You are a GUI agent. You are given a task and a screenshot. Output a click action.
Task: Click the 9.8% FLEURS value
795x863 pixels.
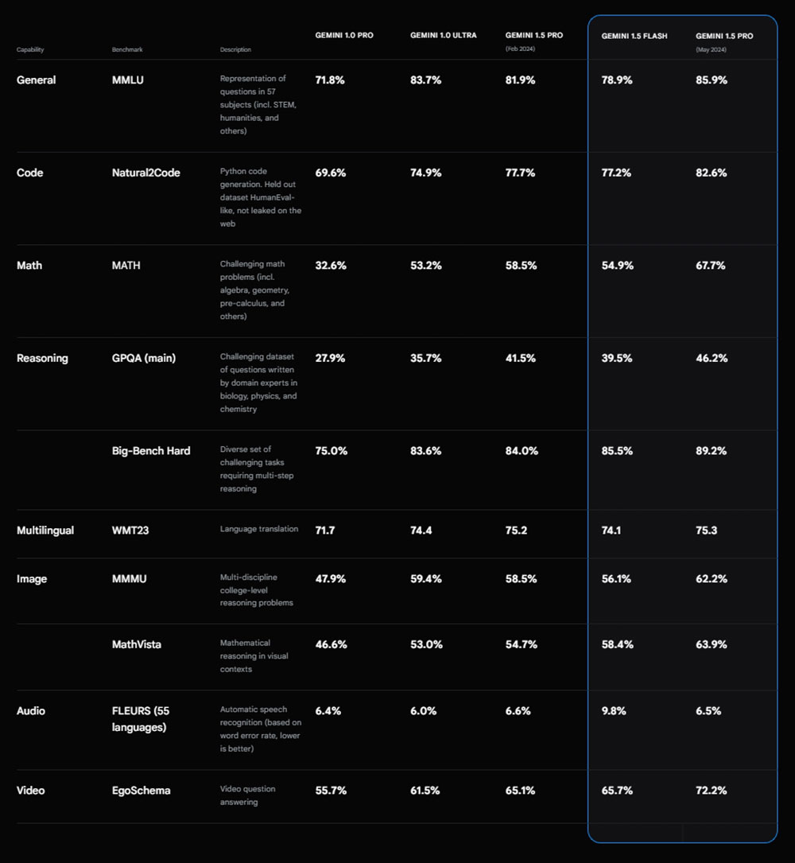tap(614, 711)
